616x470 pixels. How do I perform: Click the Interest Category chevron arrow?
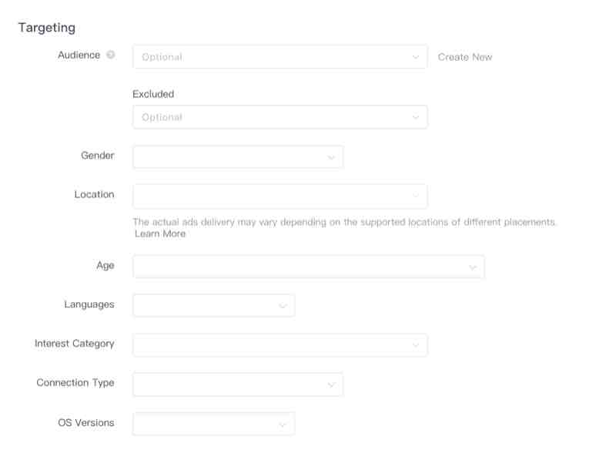(x=416, y=345)
